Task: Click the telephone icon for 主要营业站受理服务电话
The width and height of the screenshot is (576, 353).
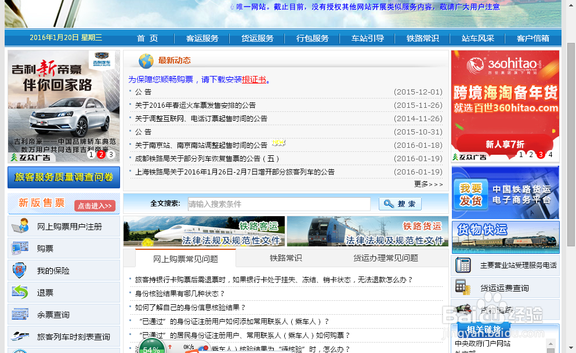Action: (x=463, y=265)
